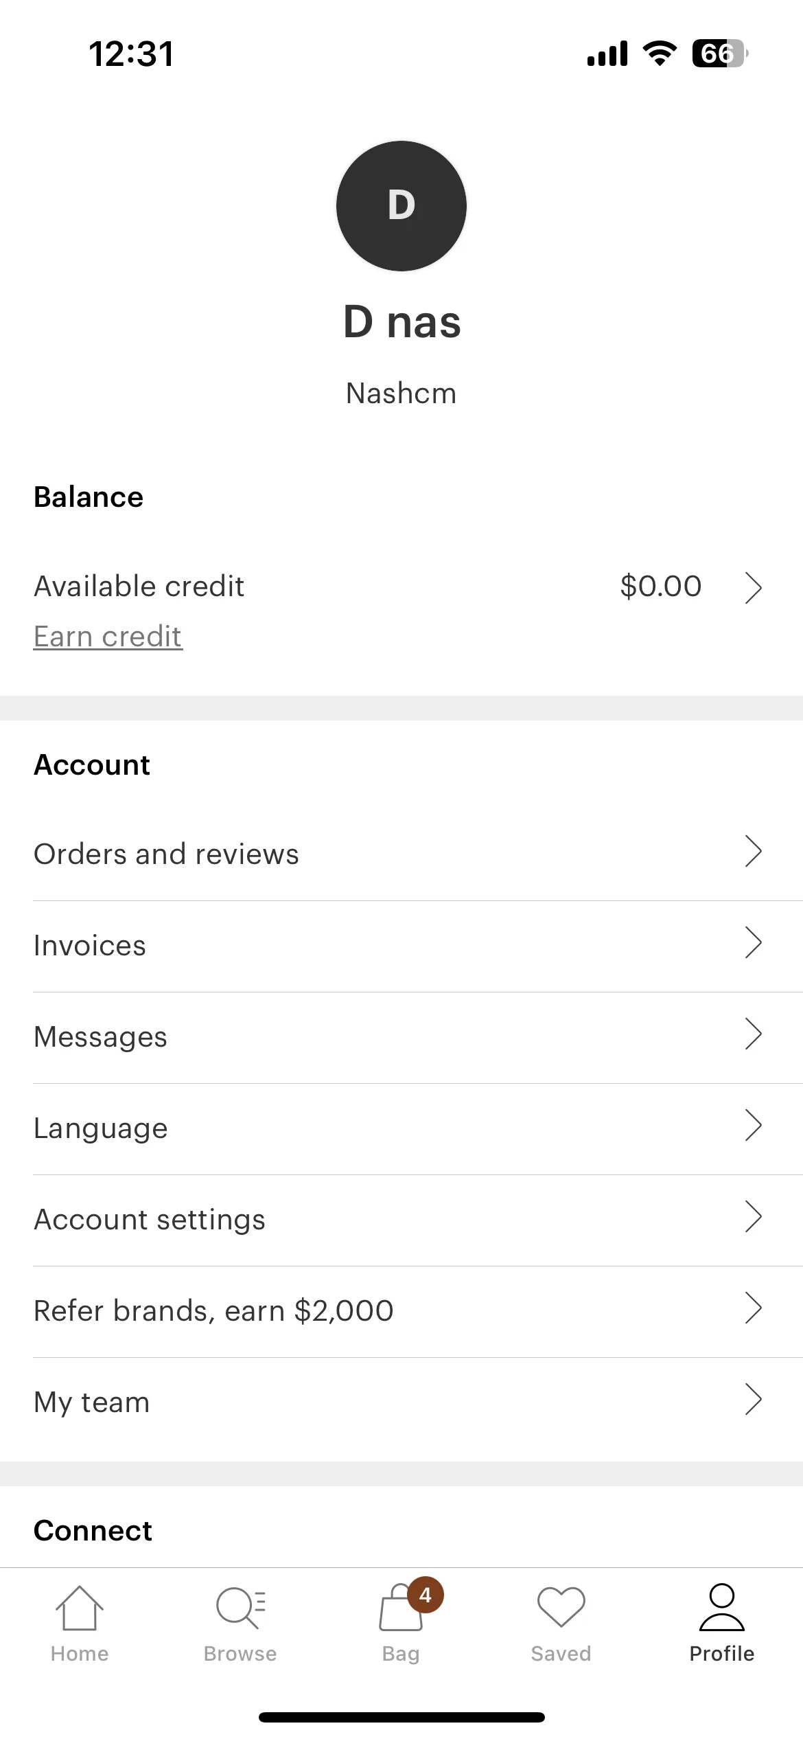Tap the battery indicator in status bar
This screenshot has height=1739, width=803.
tap(720, 54)
